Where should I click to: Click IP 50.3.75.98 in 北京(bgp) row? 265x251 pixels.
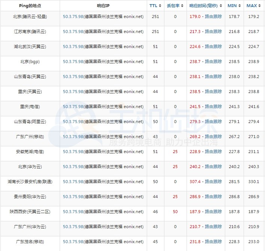(x=73, y=62)
